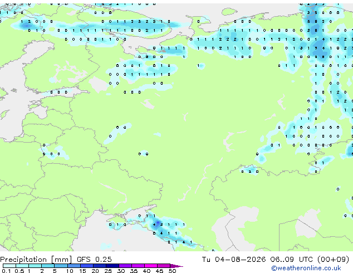
Task: Click the 0.1–0.5 mm legend swatch
Action: pos(9,266)
